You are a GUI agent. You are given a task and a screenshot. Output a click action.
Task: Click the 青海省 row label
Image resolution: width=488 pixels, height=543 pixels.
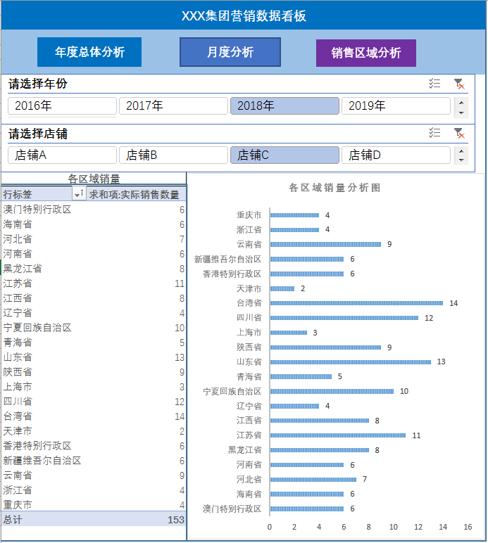(18, 343)
